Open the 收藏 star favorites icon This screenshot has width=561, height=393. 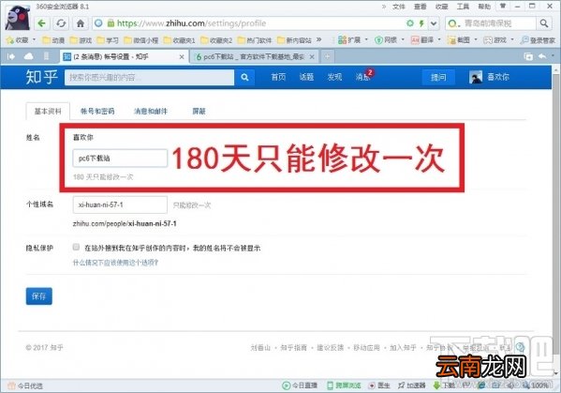pos(10,40)
